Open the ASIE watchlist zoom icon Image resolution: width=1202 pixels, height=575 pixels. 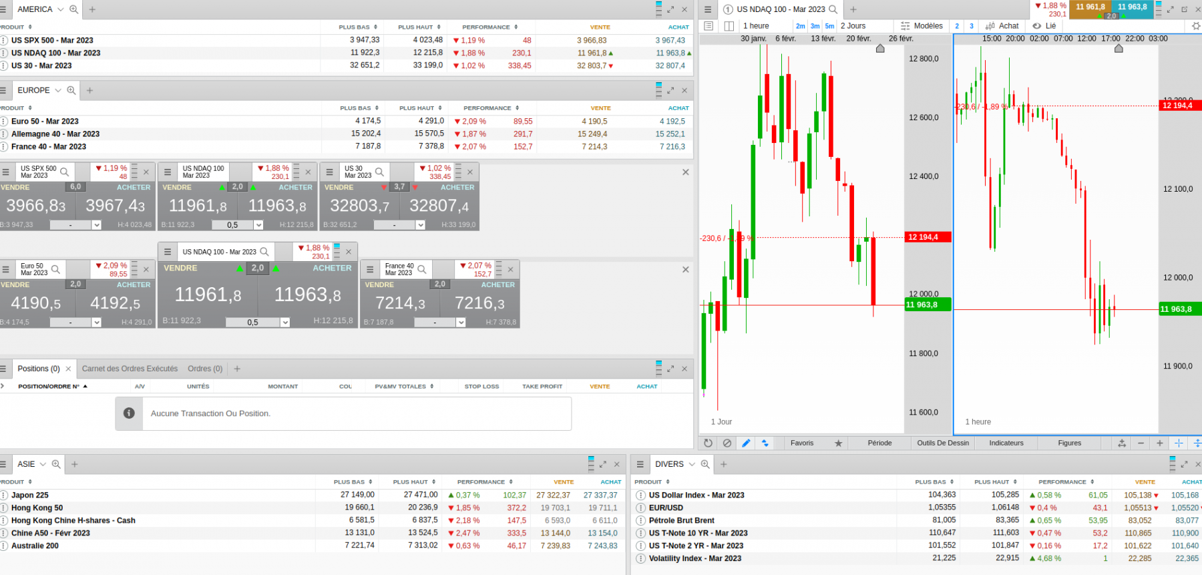pyautogui.click(x=56, y=464)
